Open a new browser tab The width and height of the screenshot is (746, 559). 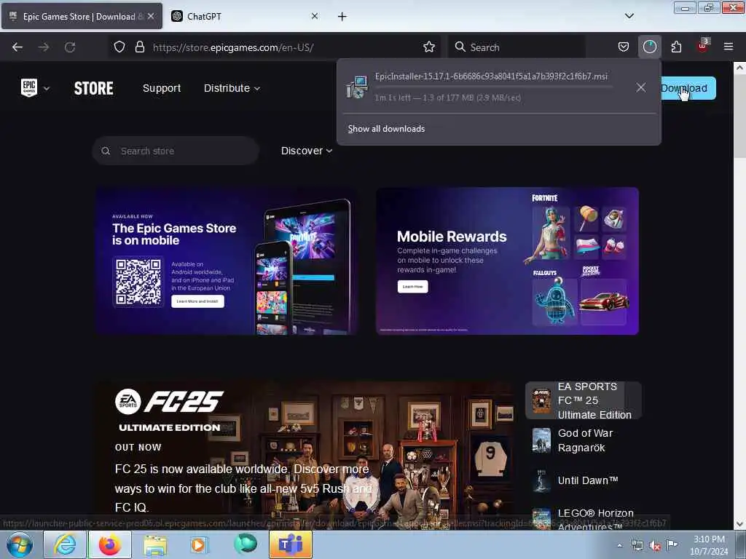click(342, 17)
